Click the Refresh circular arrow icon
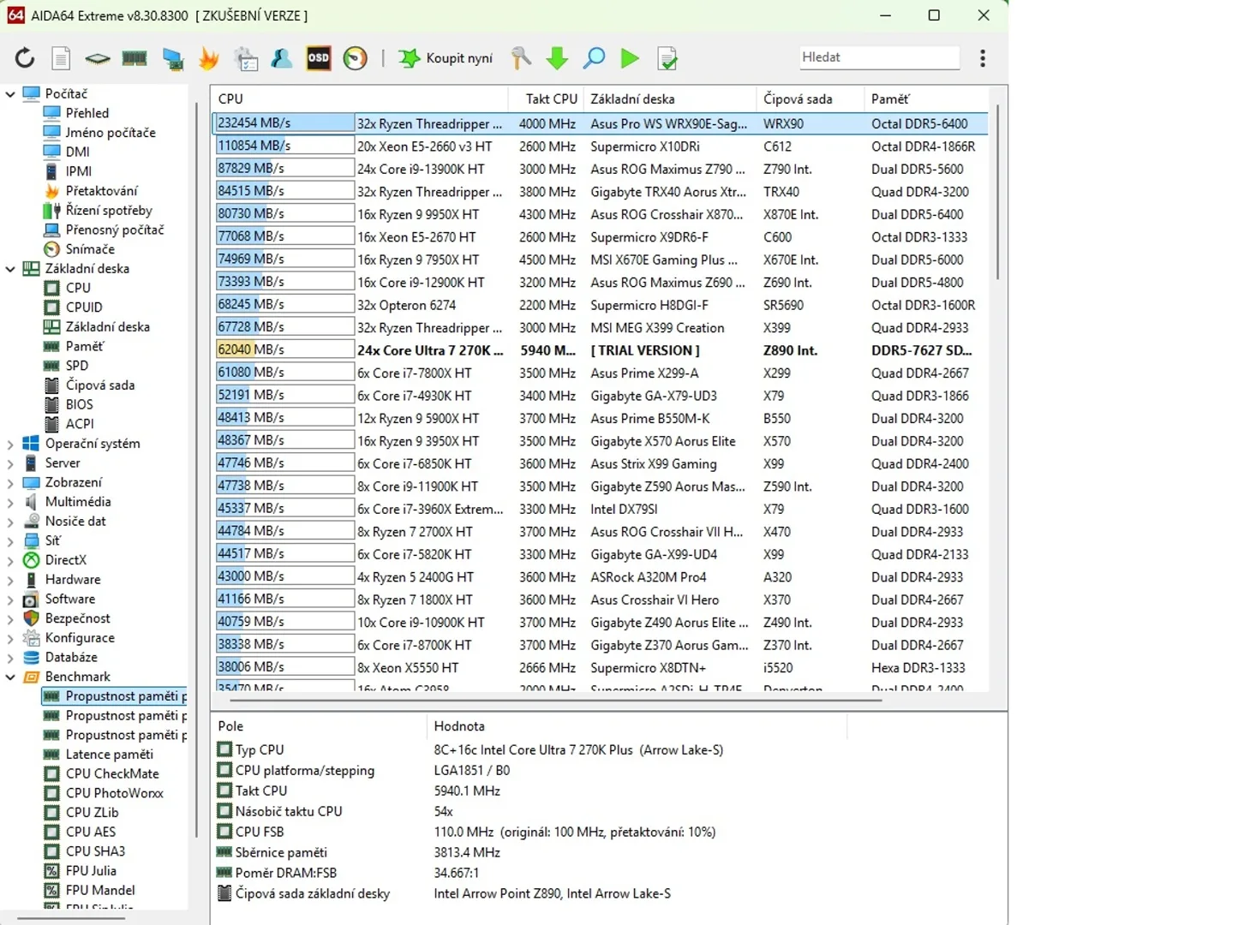 pyautogui.click(x=25, y=58)
